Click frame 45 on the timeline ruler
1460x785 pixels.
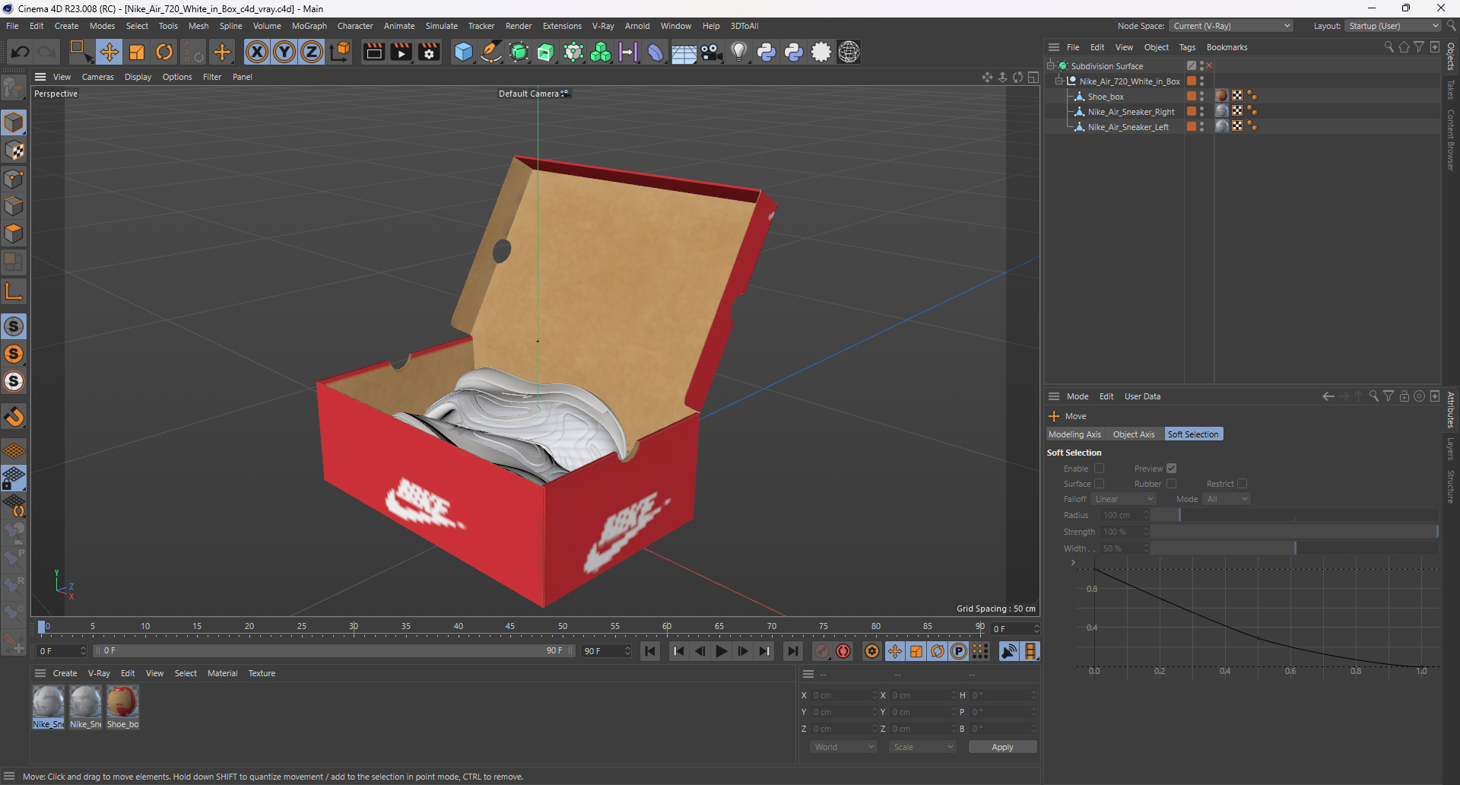click(x=509, y=627)
